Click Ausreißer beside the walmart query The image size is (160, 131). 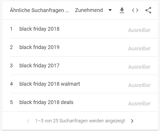[x=139, y=85]
